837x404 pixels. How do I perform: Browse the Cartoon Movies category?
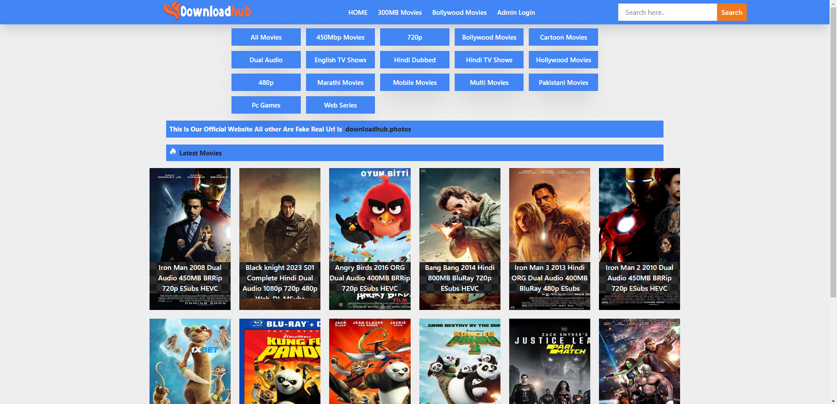563,37
